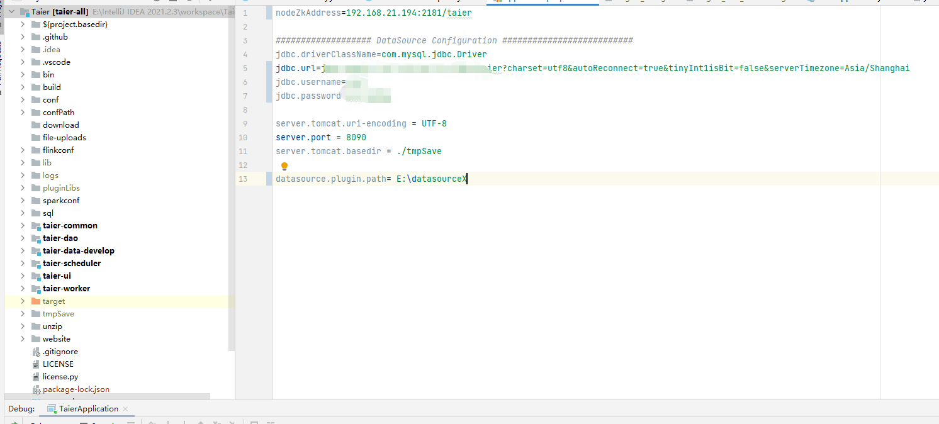Click the Step Over icon in the debug toolbar
This screenshot has width=939, height=424.
pos(152,421)
